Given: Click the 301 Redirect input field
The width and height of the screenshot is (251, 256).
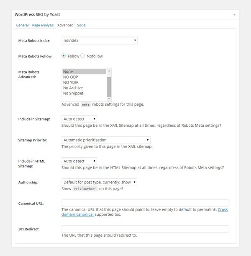Looking at the screenshot, I should (145, 229).
